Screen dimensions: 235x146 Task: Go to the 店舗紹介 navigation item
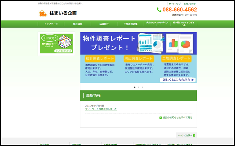[104, 24]
